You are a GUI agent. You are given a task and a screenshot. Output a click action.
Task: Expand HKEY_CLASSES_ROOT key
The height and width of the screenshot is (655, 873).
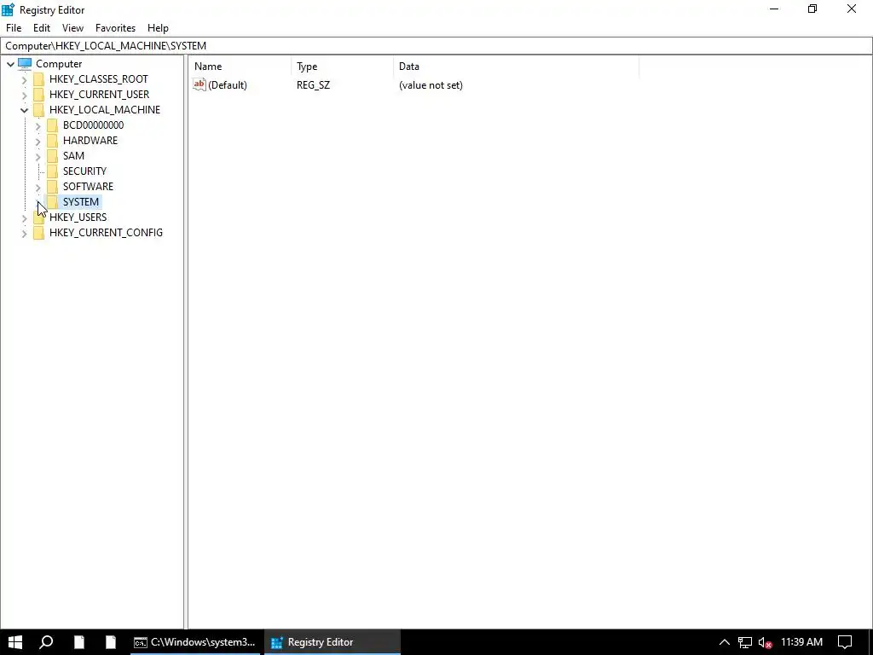pos(24,79)
